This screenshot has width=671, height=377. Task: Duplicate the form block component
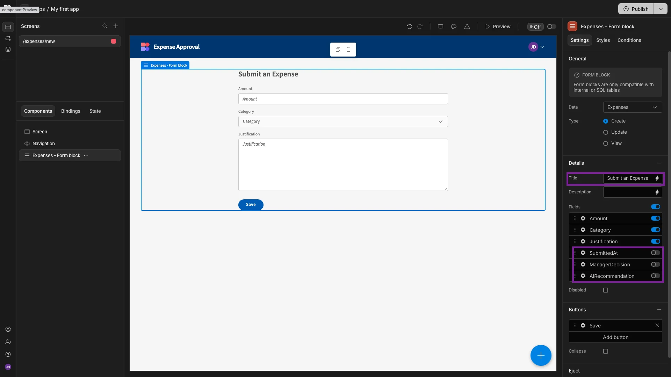[338, 50]
